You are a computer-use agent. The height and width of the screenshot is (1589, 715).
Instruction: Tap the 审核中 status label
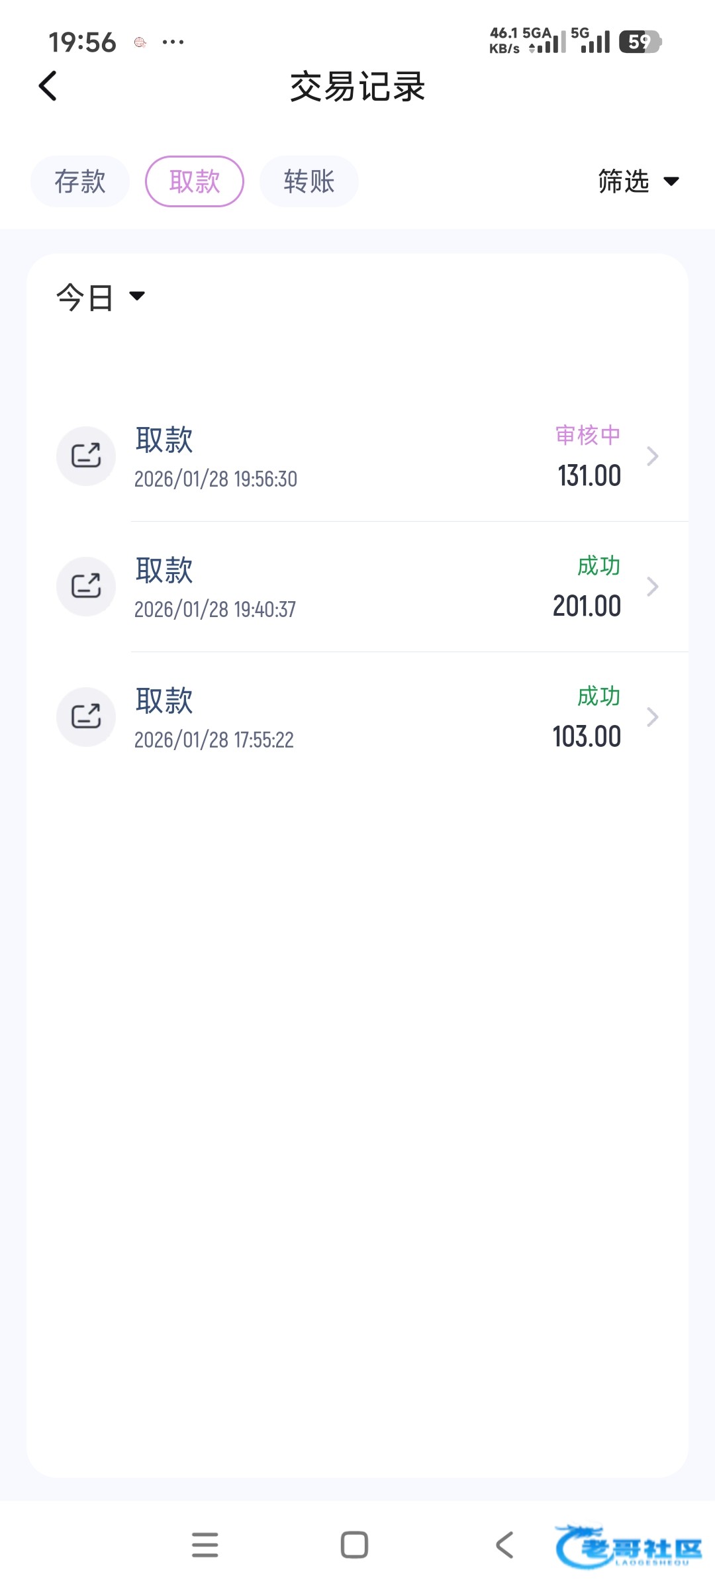tap(588, 435)
